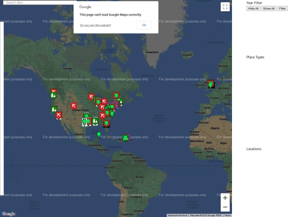The image size is (290, 217).
Task: Zoom out with the minus button
Action: pyautogui.click(x=225, y=207)
